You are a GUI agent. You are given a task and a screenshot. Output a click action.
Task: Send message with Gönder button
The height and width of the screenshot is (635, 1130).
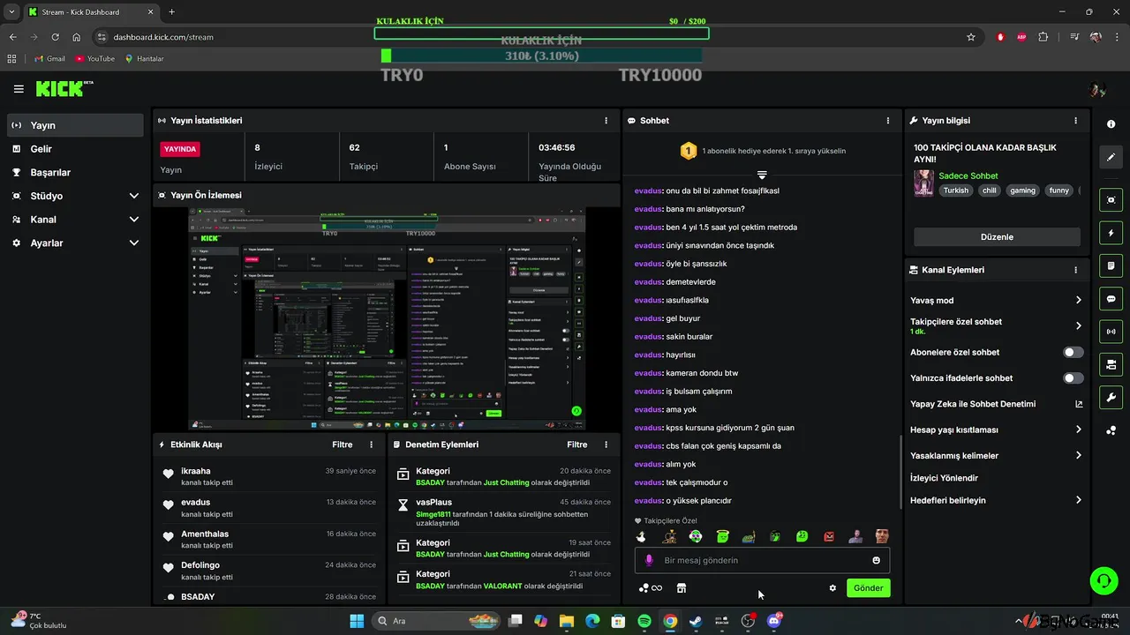869,588
